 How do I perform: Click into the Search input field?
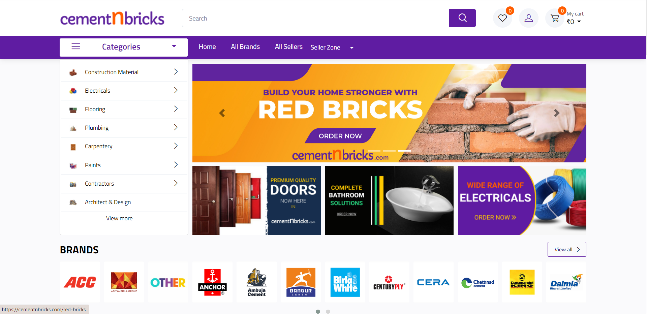(315, 18)
